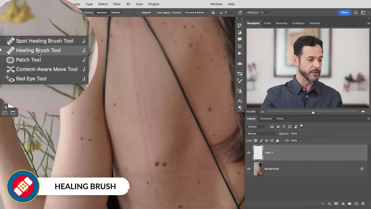The width and height of the screenshot is (371, 209).
Task: Open the Brush Settings panel icon
Action: 240,74
